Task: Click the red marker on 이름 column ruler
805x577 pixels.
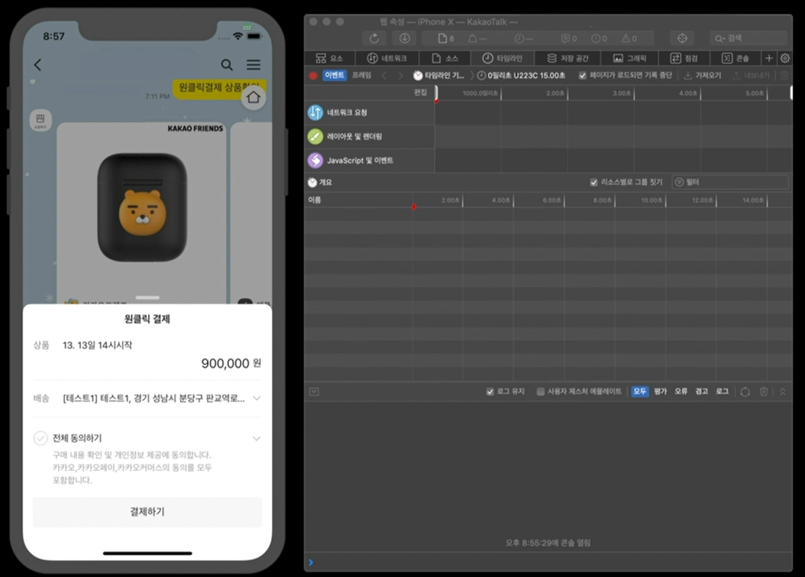Action: pyautogui.click(x=414, y=207)
